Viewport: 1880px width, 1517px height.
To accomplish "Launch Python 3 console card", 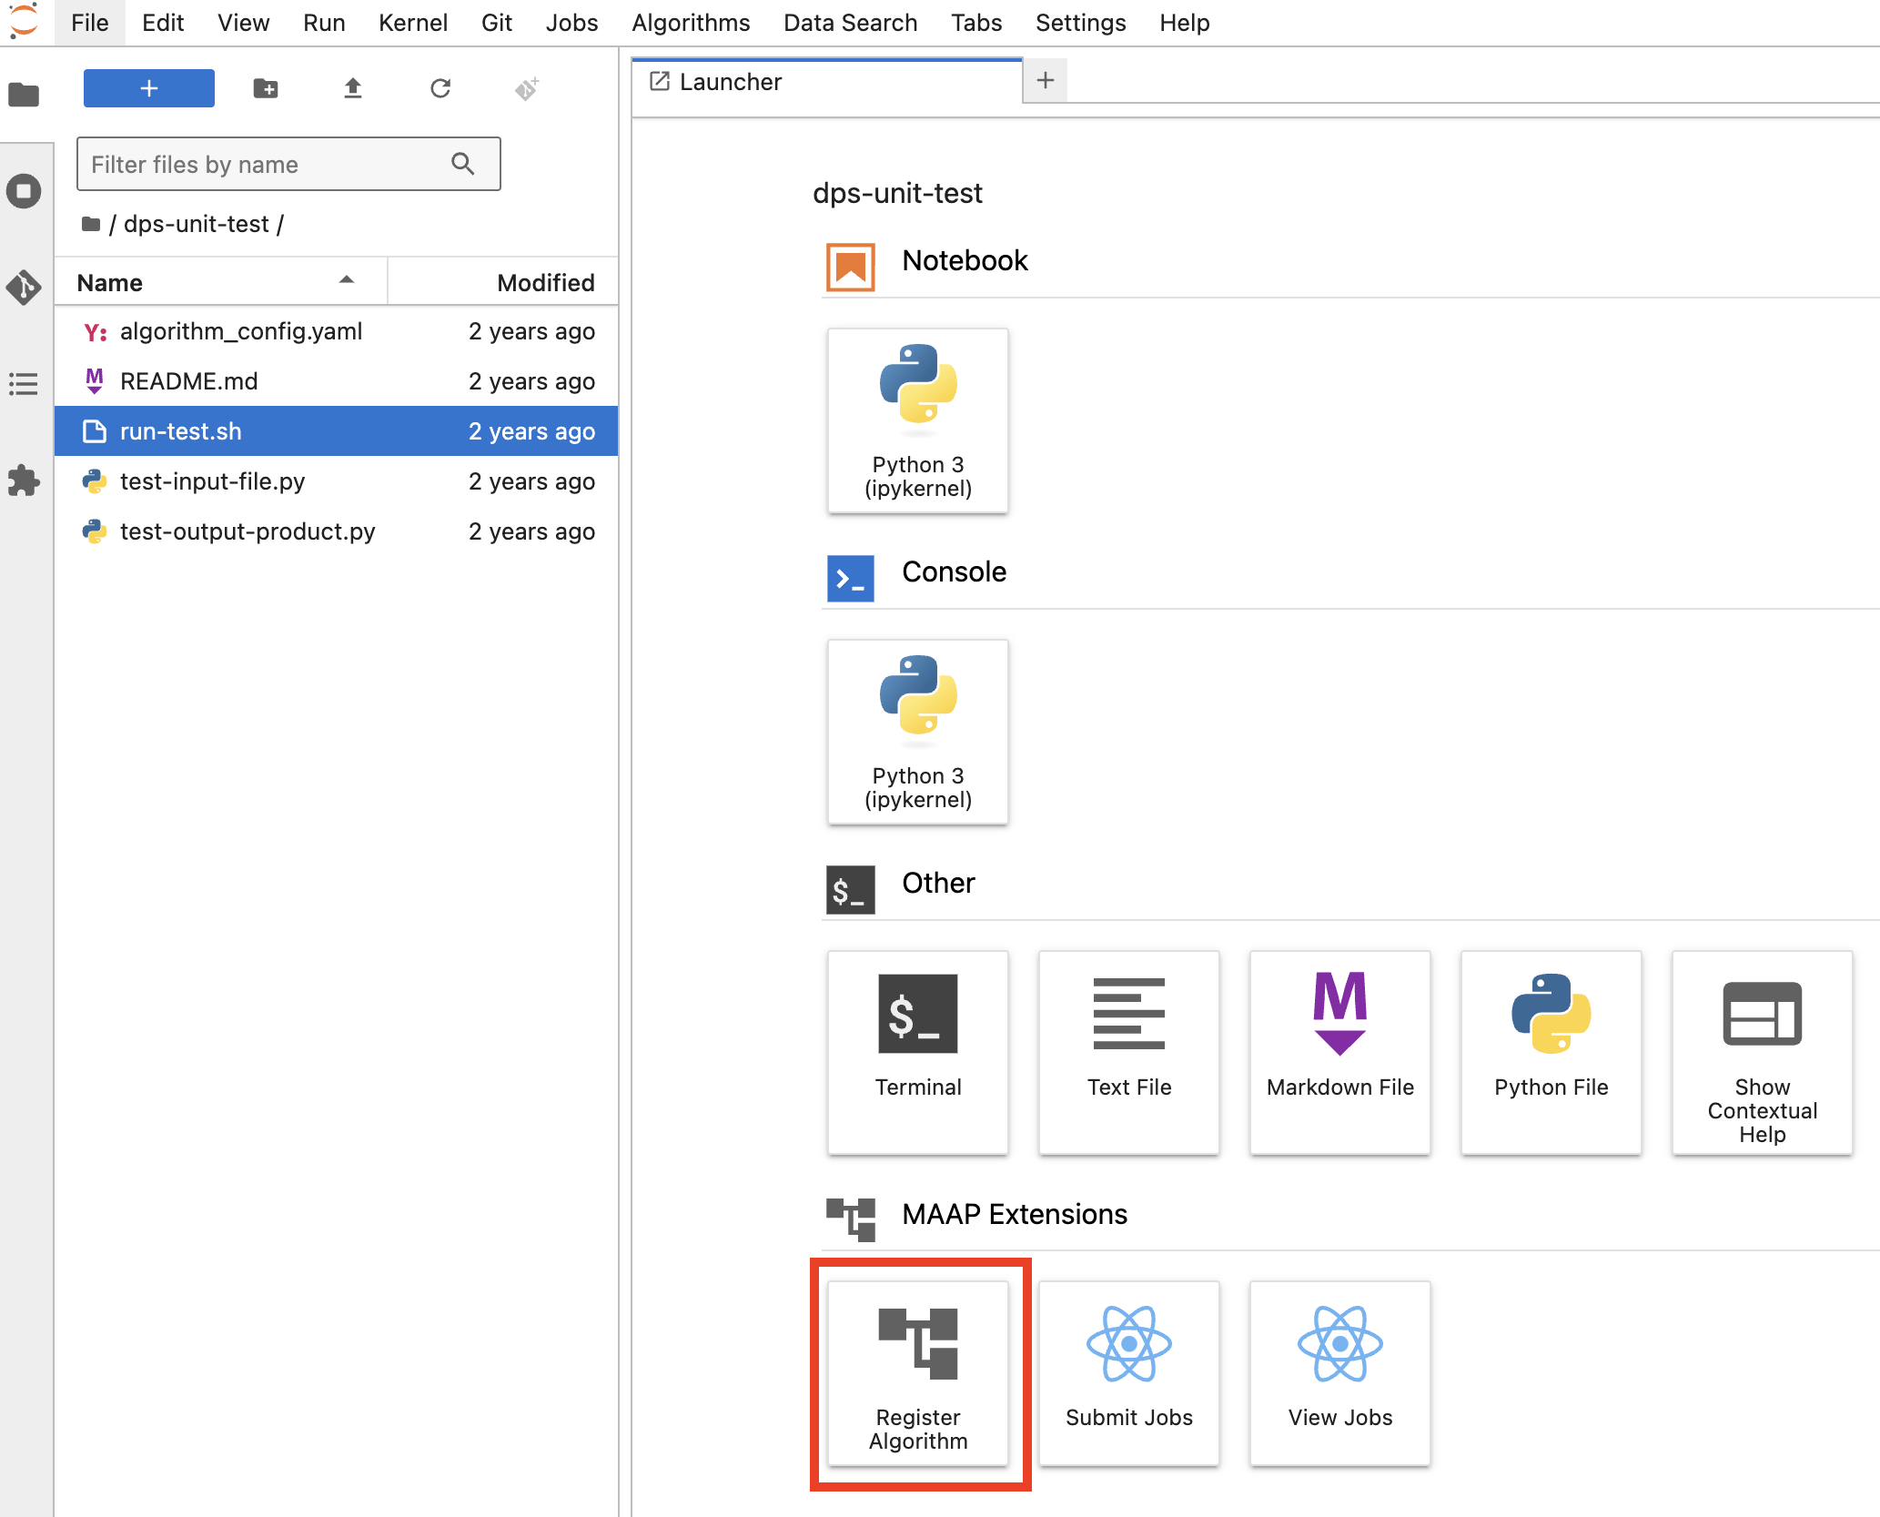I will 918,732.
